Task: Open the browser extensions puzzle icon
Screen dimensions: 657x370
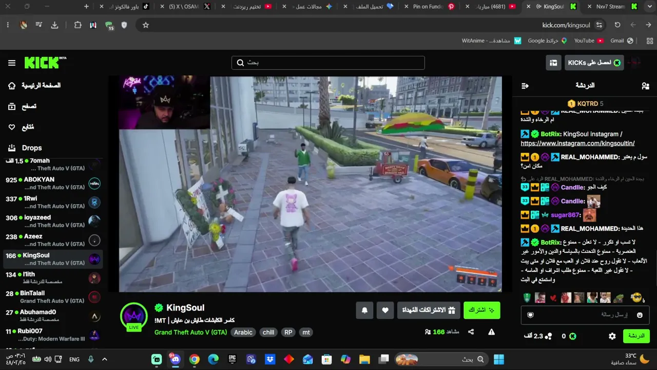Action: pos(78,25)
